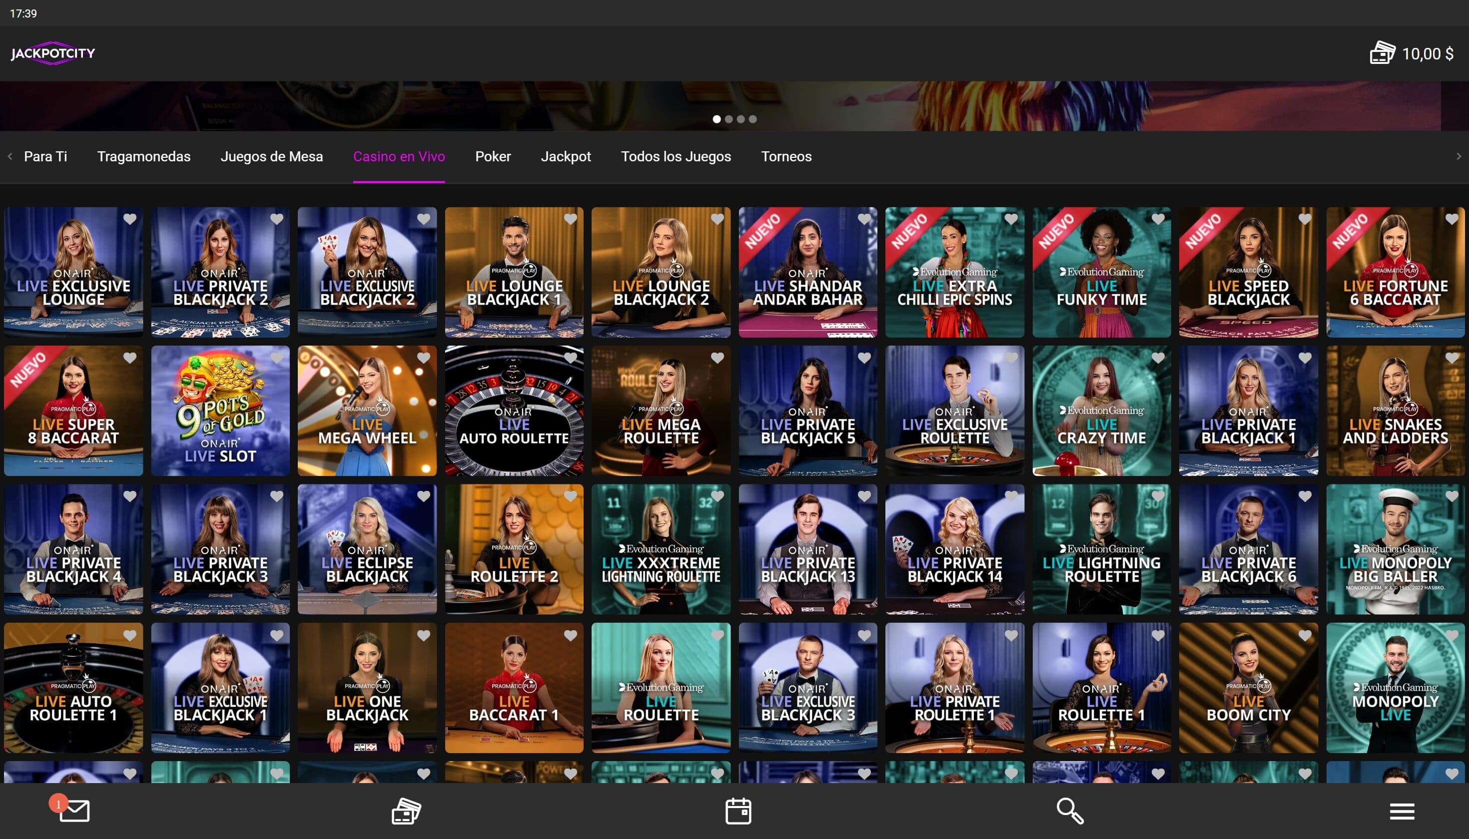The width and height of the screenshot is (1469, 839).
Task: Favorite Live Private Blackjack 2 with heart
Action: point(277,219)
